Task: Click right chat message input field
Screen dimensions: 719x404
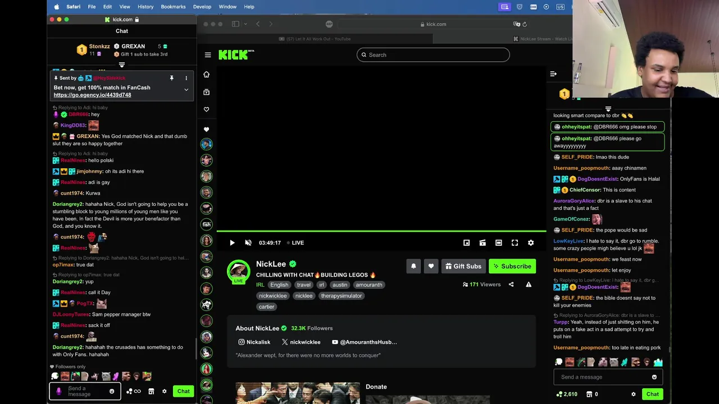Action: [608, 377]
